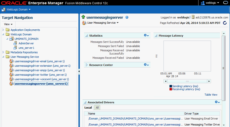
Task: Click the AdminServer server icon
Action: [x=15, y=43]
